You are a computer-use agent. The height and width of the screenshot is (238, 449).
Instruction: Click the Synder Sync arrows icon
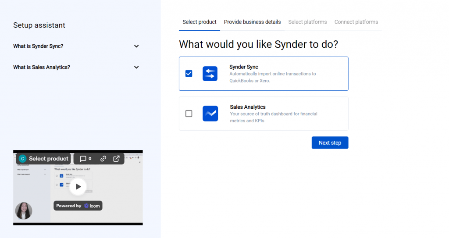click(210, 74)
